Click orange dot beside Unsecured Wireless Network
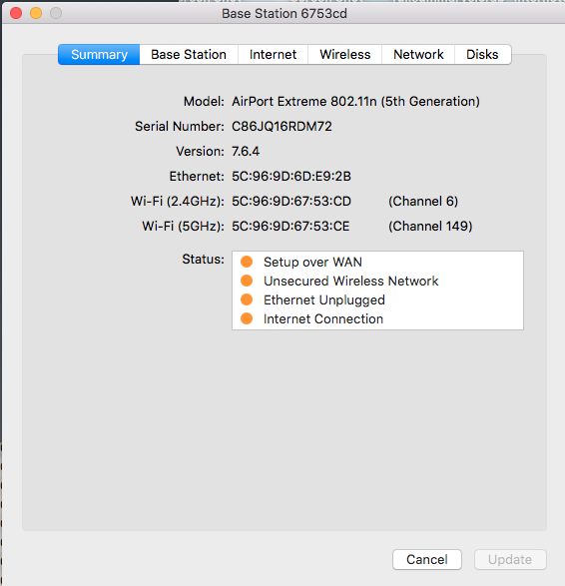 click(247, 281)
